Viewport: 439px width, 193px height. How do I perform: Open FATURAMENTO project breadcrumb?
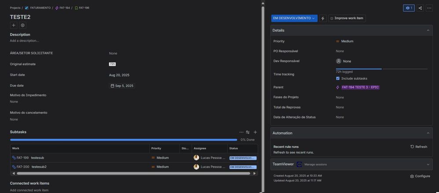[40, 8]
